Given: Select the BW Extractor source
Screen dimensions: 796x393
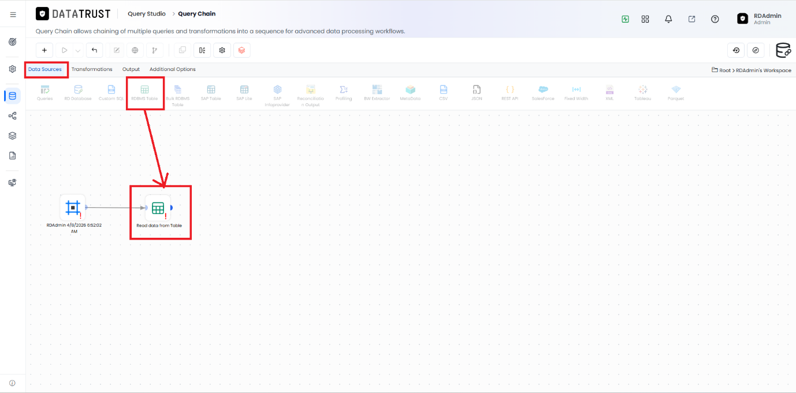Looking at the screenshot, I should click(377, 92).
